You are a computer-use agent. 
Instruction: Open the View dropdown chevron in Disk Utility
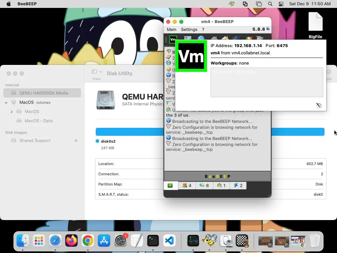point(100,72)
